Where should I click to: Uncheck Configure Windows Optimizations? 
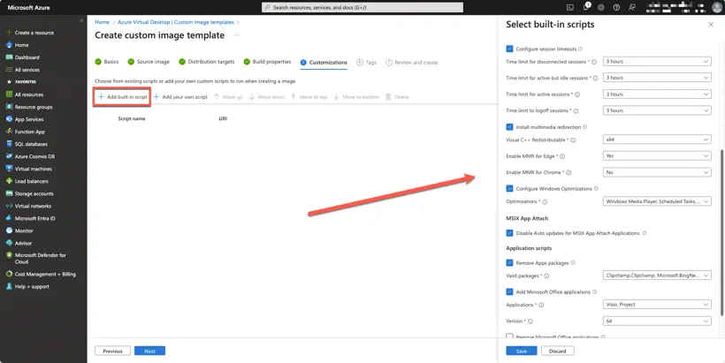click(x=509, y=189)
